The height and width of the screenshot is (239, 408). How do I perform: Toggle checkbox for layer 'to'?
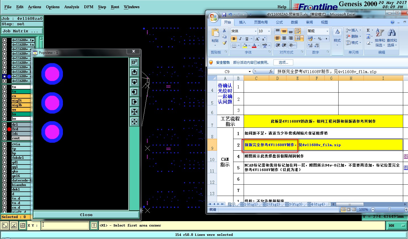tap(5, 87)
